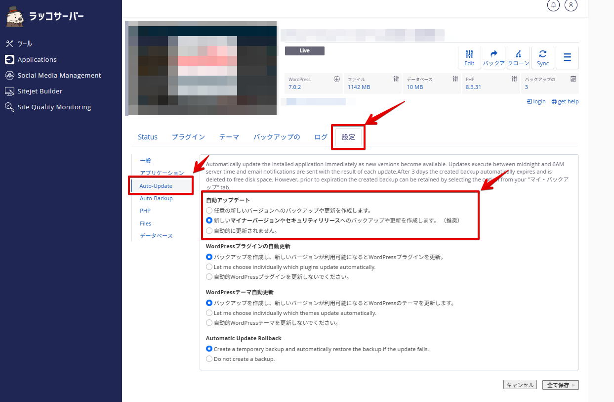The image size is (614, 402).
Task: Click the Live status badge
Action: 305,51
